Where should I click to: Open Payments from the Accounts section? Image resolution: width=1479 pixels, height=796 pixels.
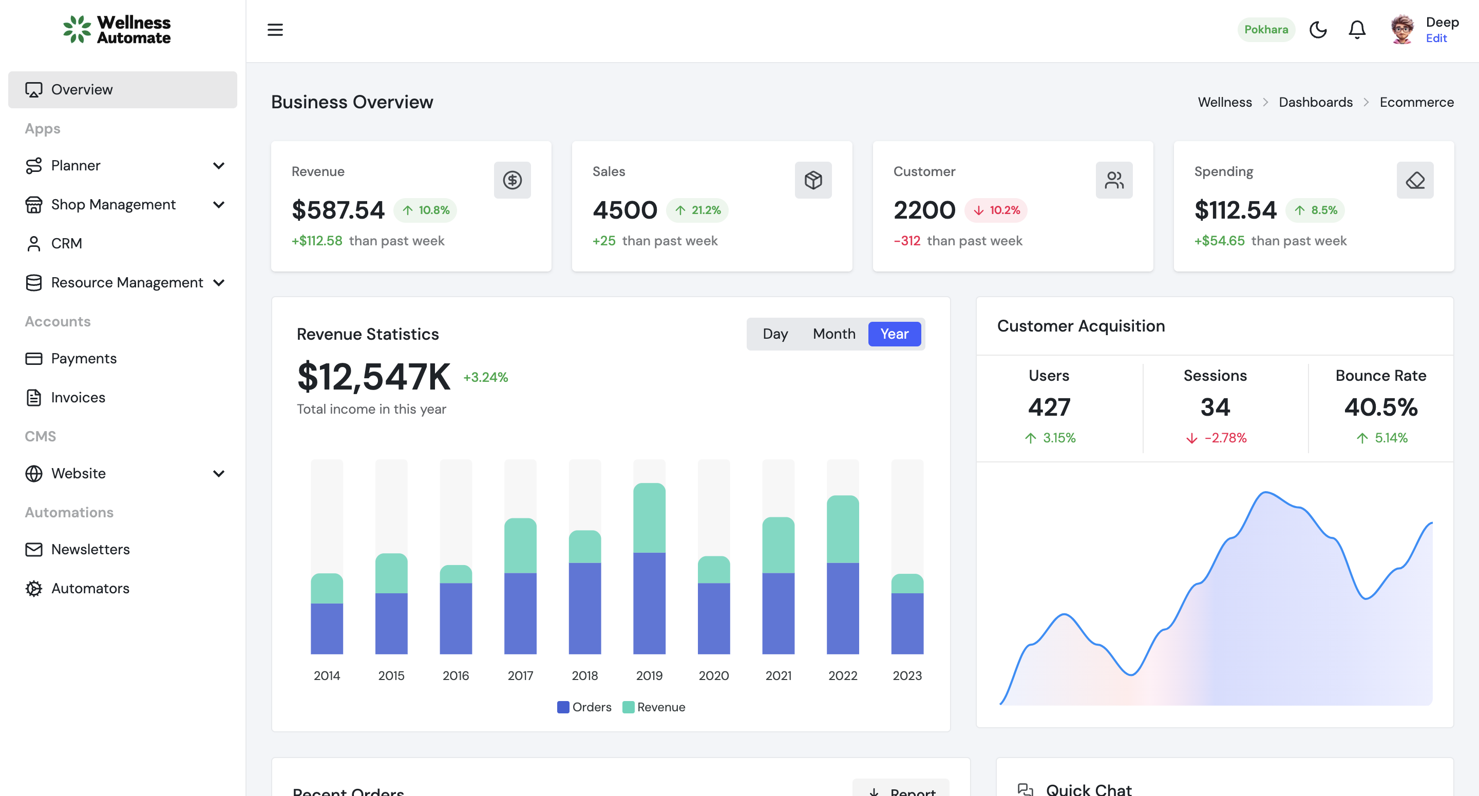coord(84,358)
